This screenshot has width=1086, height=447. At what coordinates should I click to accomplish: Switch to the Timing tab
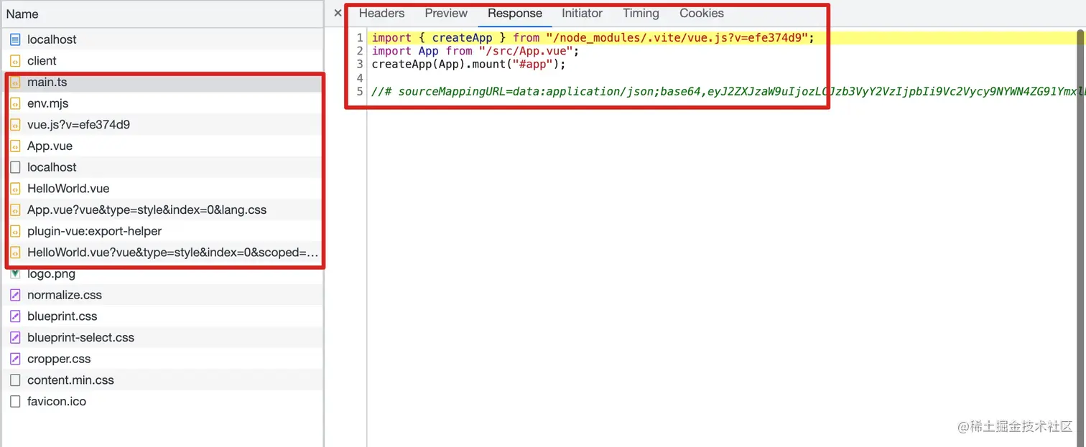pos(641,13)
